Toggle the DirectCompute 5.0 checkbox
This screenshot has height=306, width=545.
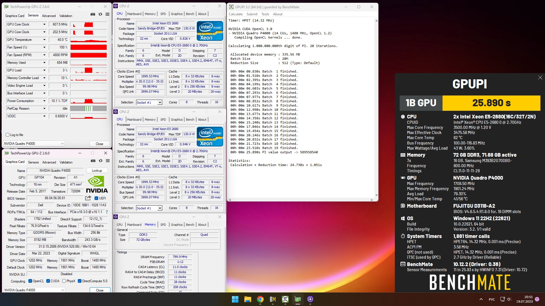[79, 281]
